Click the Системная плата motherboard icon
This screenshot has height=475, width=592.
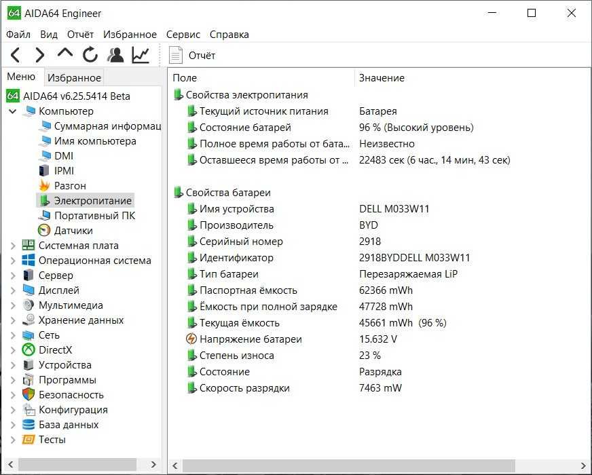click(29, 245)
